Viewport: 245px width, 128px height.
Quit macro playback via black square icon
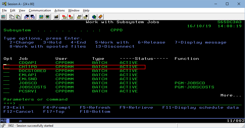coord(86,17)
